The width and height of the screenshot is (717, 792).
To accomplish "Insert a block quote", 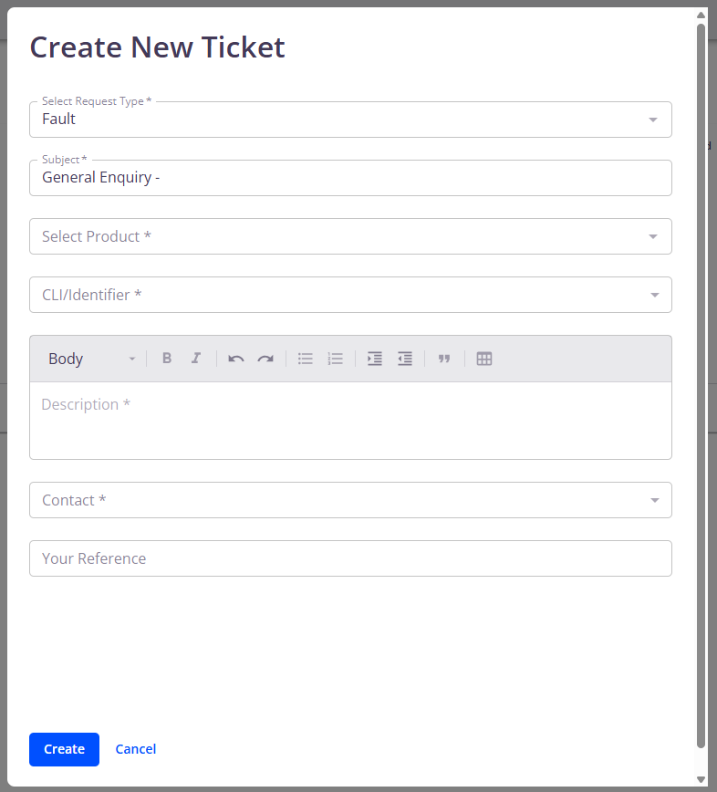I will pyautogui.click(x=444, y=359).
